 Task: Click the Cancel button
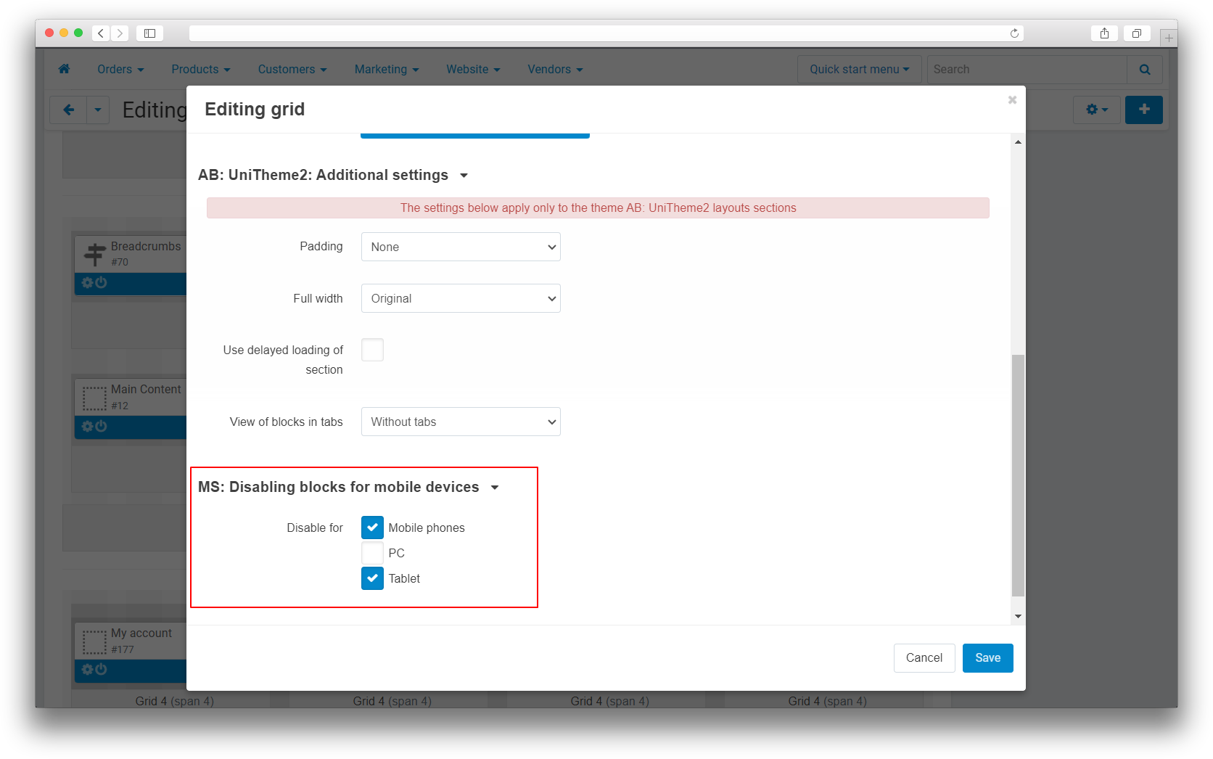[924, 658]
